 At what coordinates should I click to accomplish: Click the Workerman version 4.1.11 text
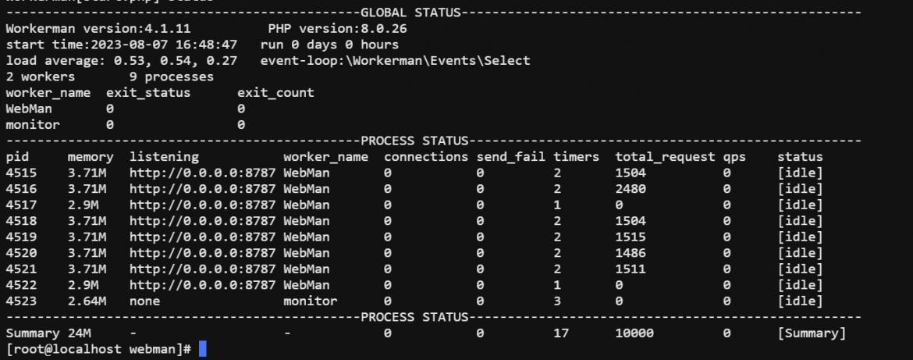pos(98,29)
